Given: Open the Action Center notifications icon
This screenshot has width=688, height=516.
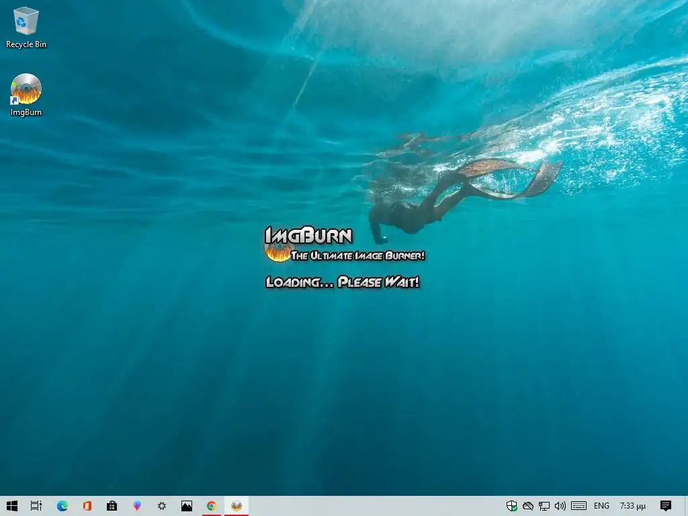Looking at the screenshot, I should (x=666, y=506).
